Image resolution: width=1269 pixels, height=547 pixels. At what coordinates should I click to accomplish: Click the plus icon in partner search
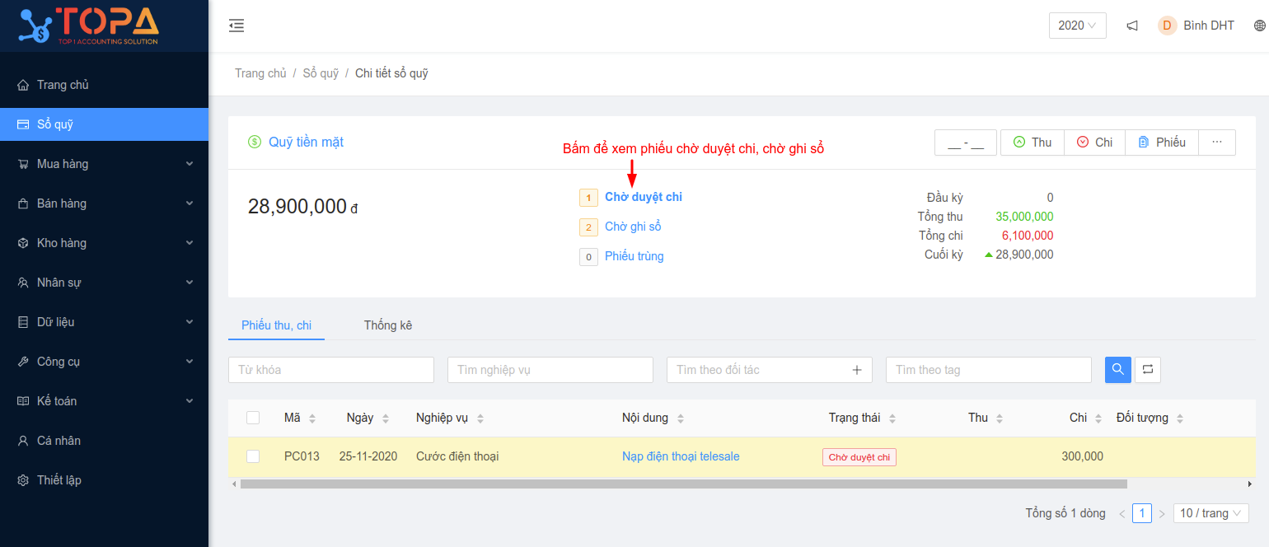tap(857, 370)
